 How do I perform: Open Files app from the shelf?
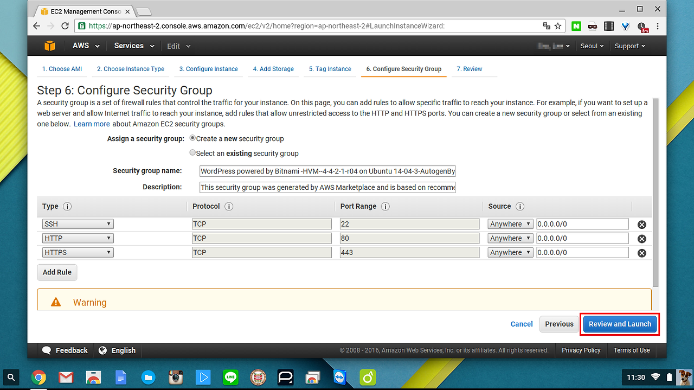click(x=148, y=377)
